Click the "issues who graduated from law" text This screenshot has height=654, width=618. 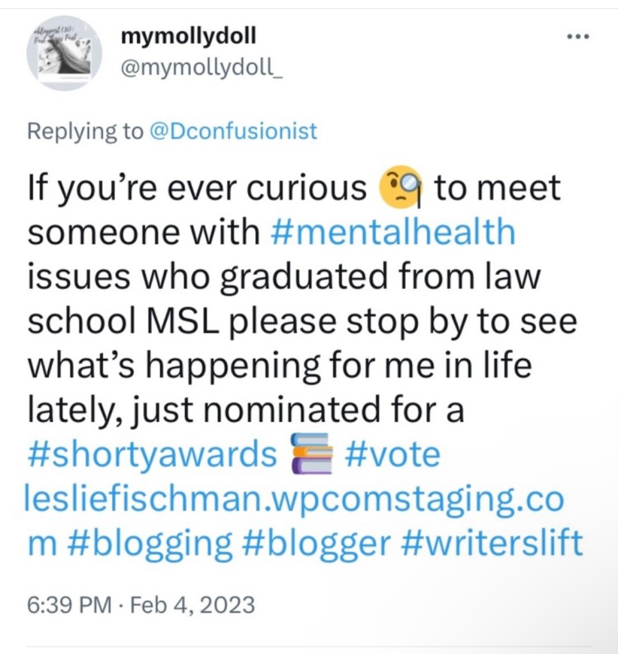(x=281, y=277)
